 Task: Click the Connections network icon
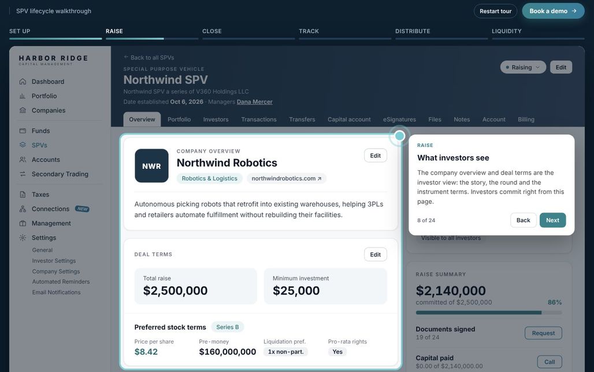click(x=23, y=209)
